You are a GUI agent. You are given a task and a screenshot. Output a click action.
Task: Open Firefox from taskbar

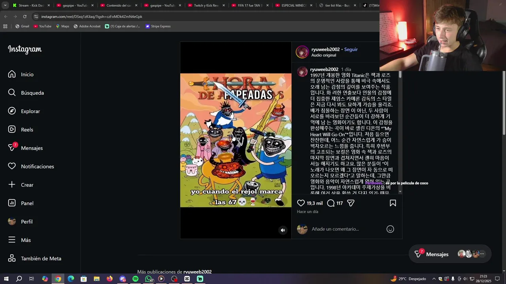click(x=110, y=279)
